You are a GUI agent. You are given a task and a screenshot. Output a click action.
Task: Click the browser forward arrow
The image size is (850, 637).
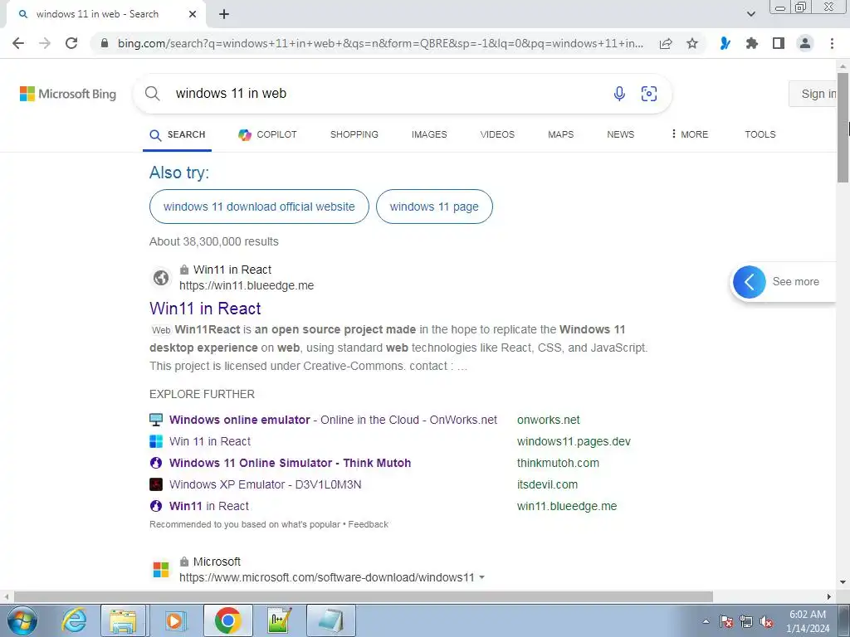click(x=45, y=43)
